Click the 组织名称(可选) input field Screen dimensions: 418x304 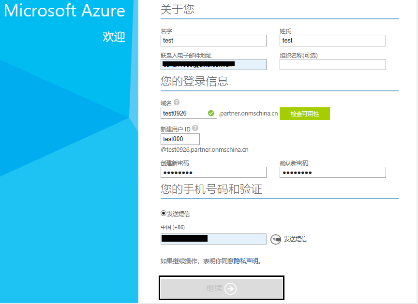coord(332,64)
